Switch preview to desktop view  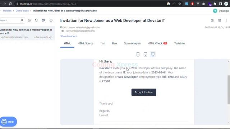pos(153,54)
